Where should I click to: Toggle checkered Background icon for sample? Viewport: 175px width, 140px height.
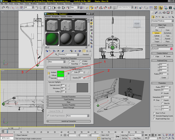(91, 27)
